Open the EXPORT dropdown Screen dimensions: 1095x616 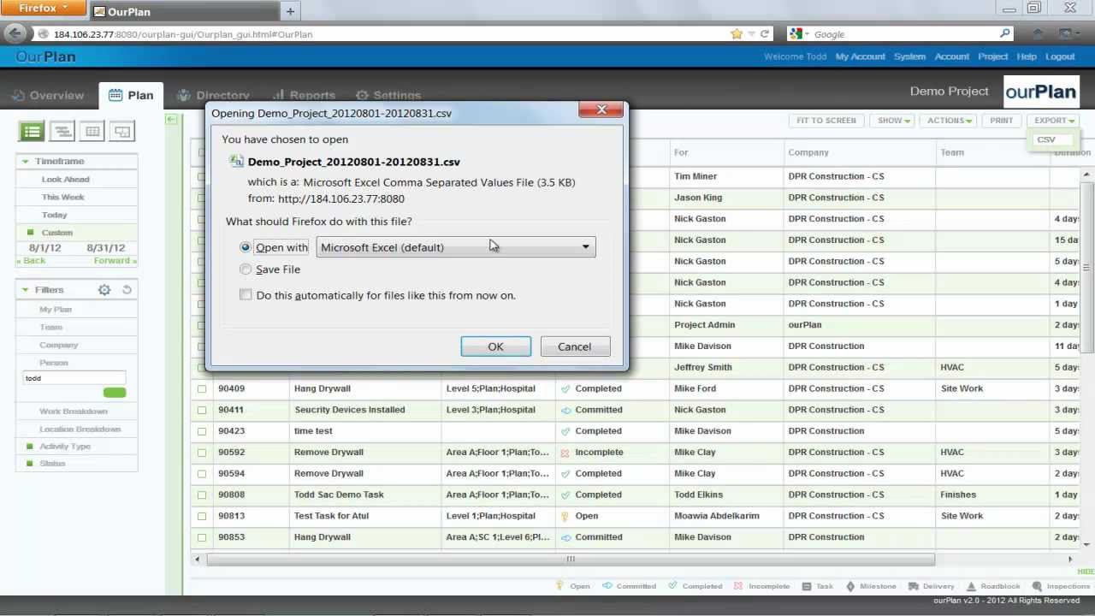tap(1054, 121)
